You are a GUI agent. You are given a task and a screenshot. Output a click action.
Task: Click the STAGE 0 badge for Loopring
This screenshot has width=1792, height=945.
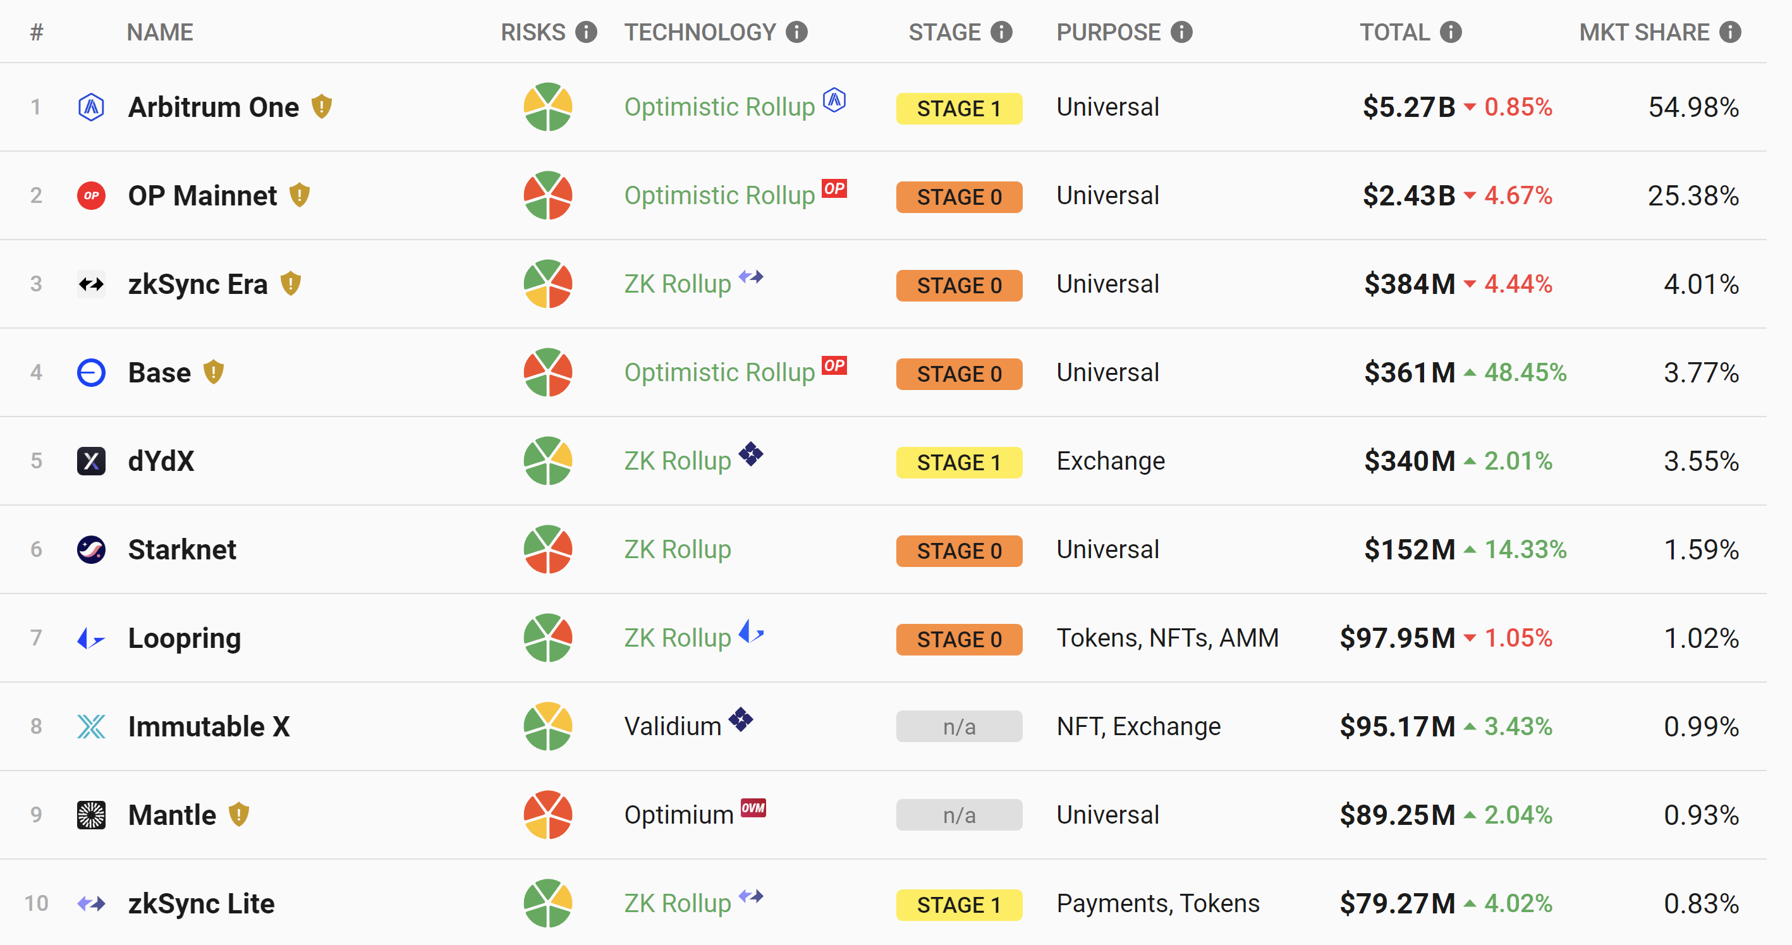[x=959, y=638]
